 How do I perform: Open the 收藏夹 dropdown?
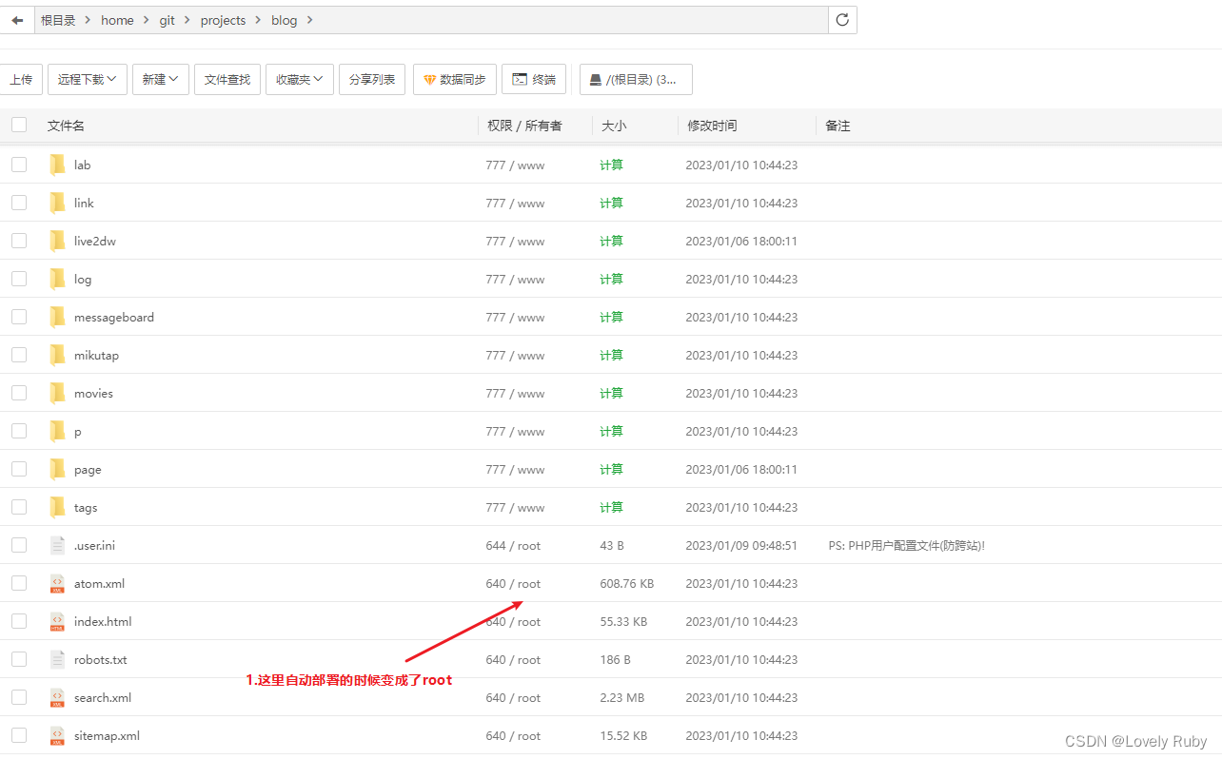click(x=300, y=80)
